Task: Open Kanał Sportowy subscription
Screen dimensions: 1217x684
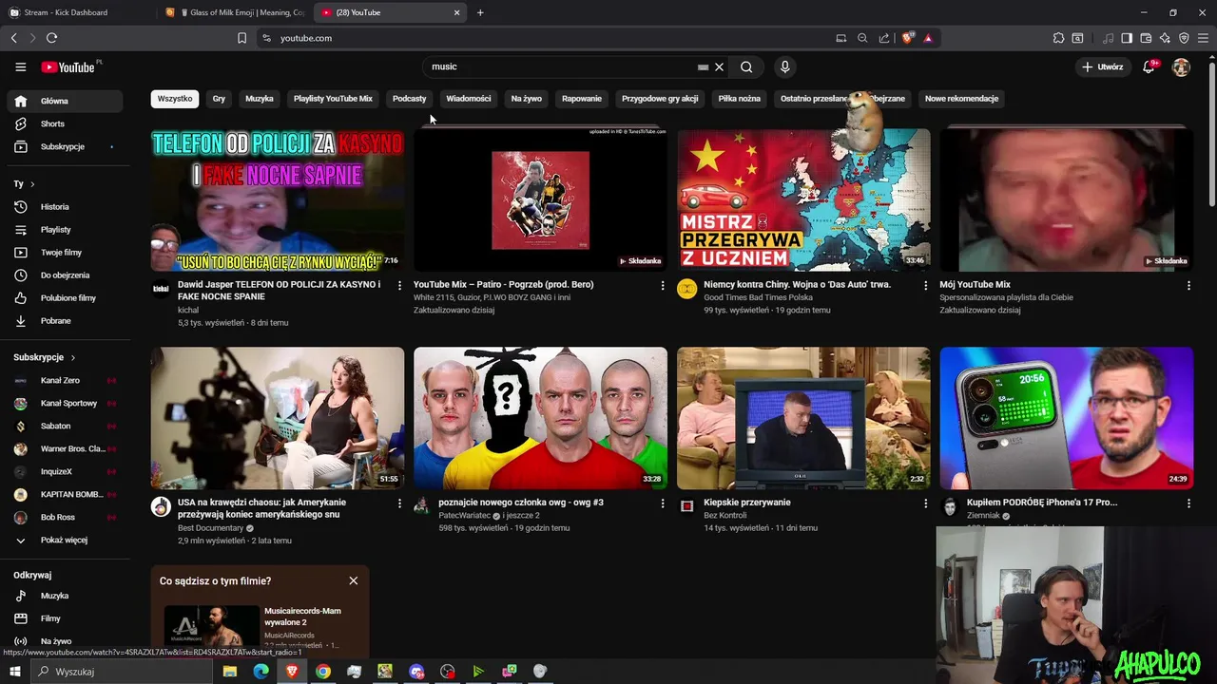Action: pos(65,403)
